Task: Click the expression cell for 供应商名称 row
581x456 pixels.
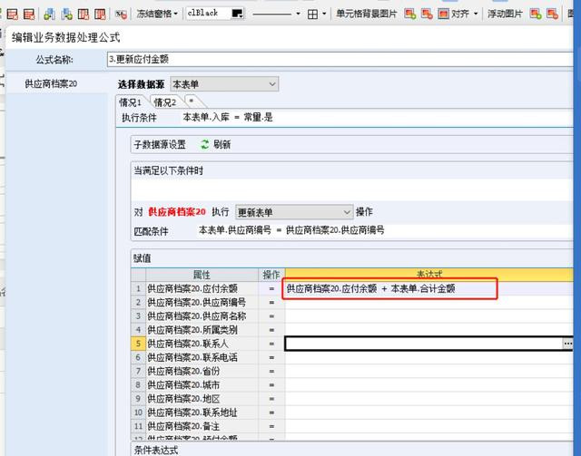Action: click(x=429, y=316)
